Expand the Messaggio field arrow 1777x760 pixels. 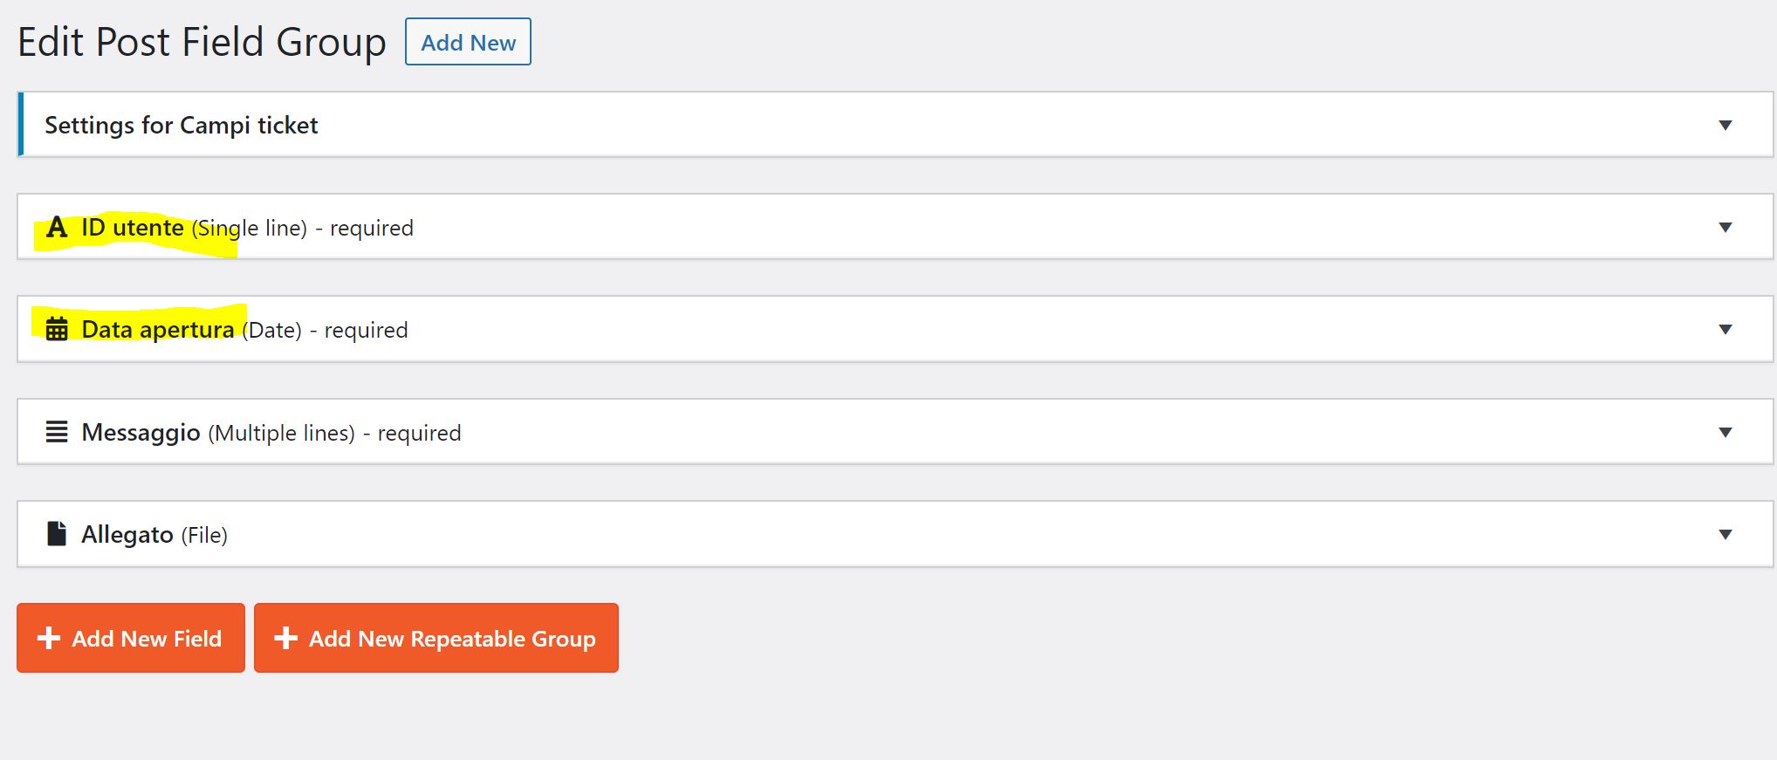[1726, 433]
